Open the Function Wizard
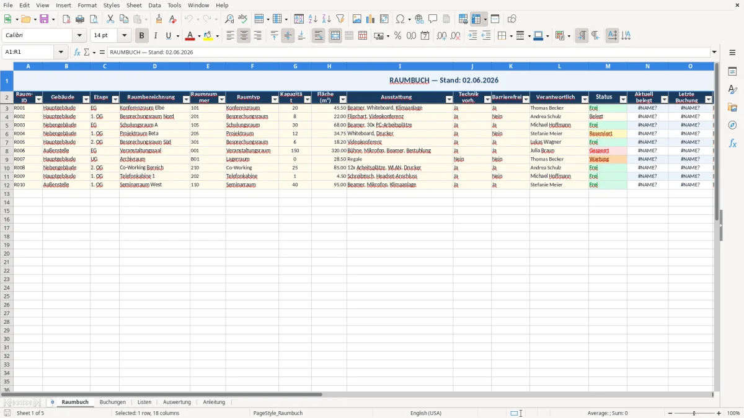744x418 pixels. [x=77, y=52]
